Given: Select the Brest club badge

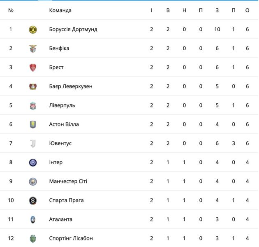Looking at the screenshot, I should [33, 68].
